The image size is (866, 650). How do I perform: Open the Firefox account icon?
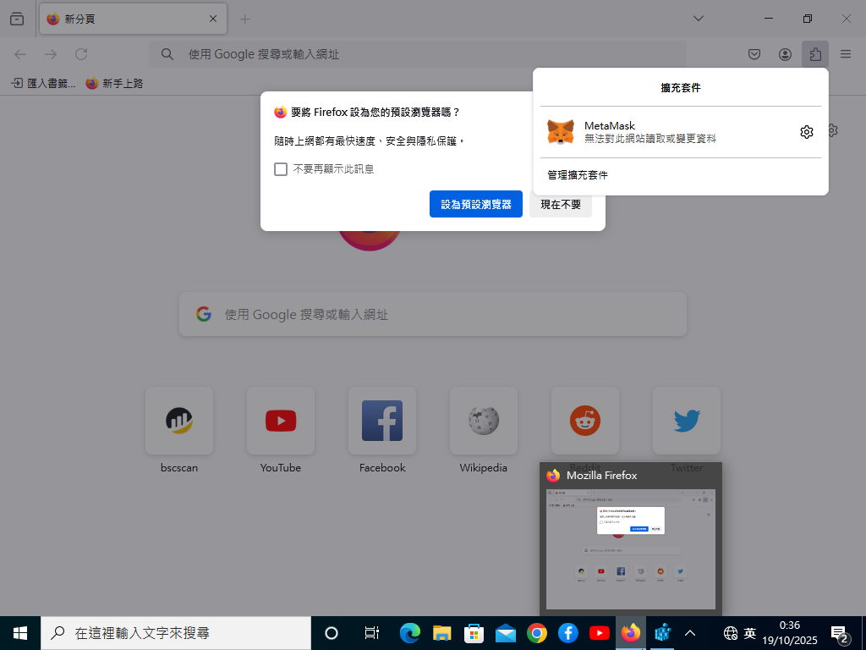pyautogui.click(x=785, y=54)
